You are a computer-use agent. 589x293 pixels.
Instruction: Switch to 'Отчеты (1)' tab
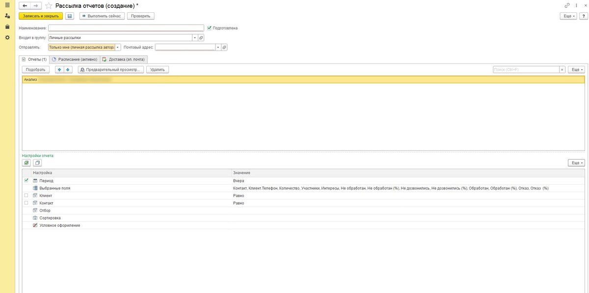click(x=34, y=59)
